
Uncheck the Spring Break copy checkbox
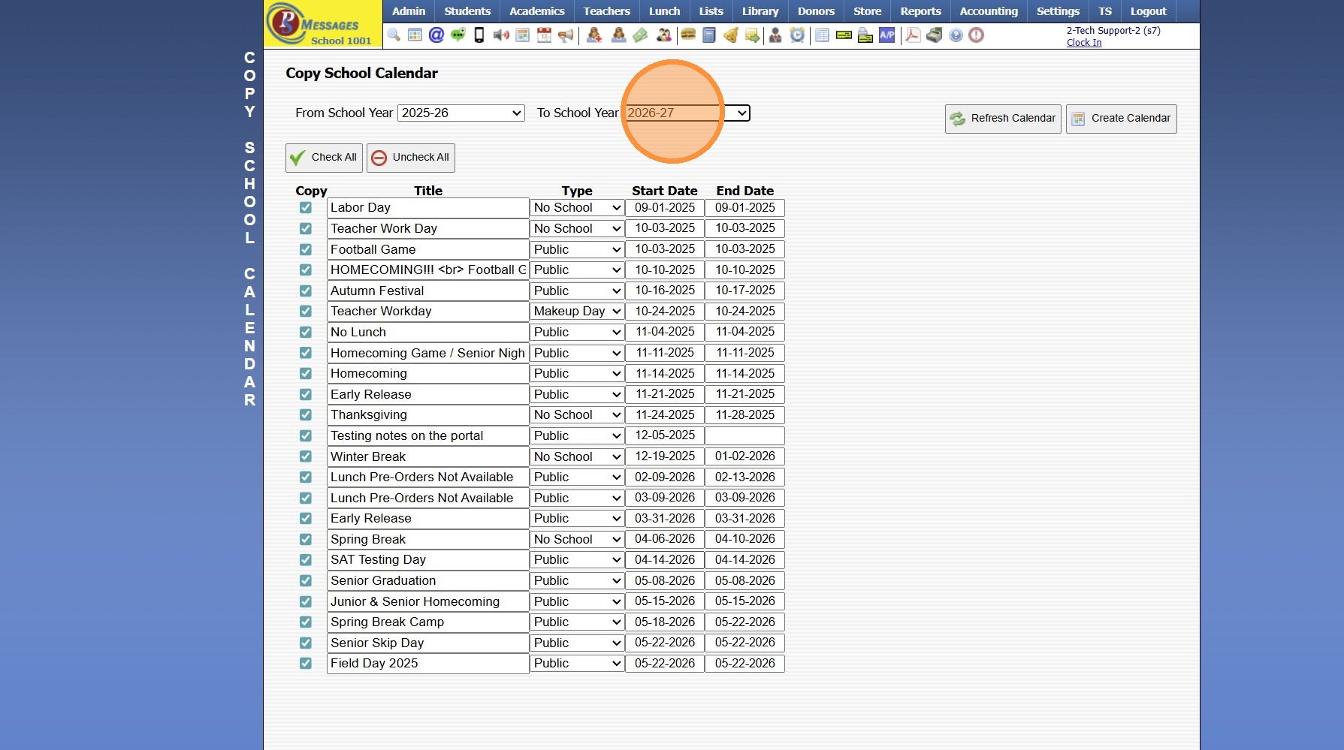click(x=306, y=539)
